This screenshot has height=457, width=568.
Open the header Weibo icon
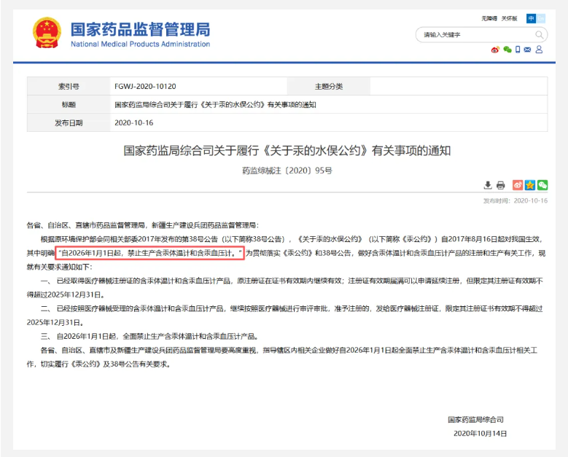click(x=495, y=50)
